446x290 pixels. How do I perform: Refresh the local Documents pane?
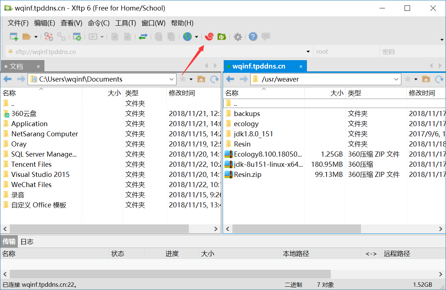(x=215, y=79)
